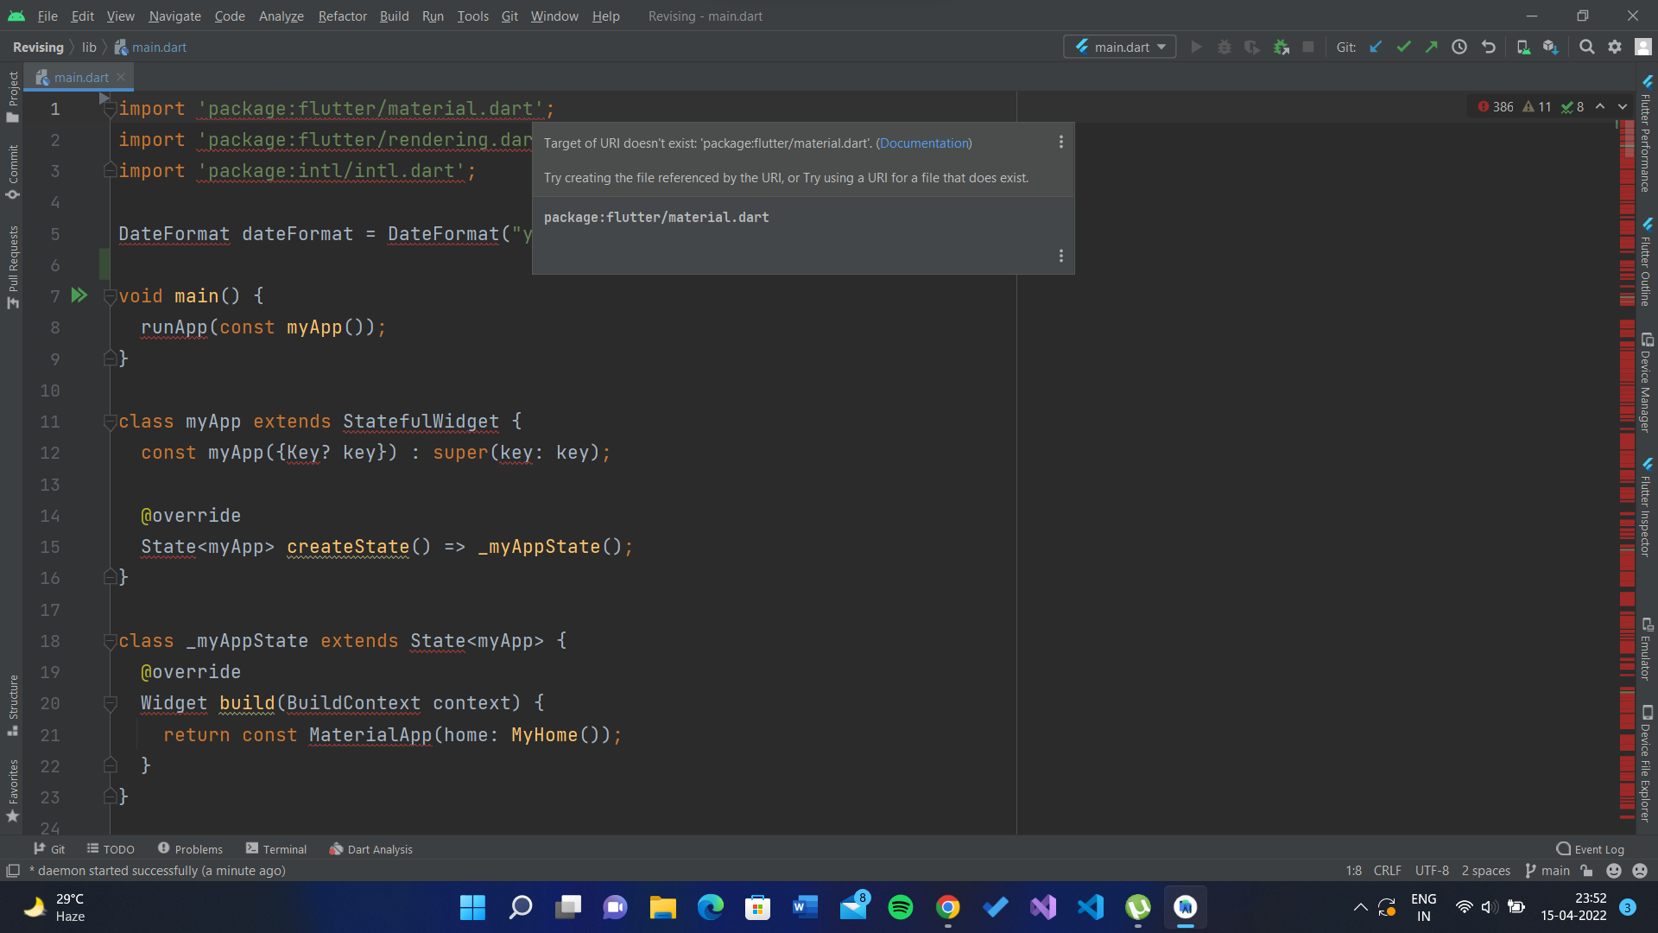Open the CRLF line separator selector

pos(1387,871)
